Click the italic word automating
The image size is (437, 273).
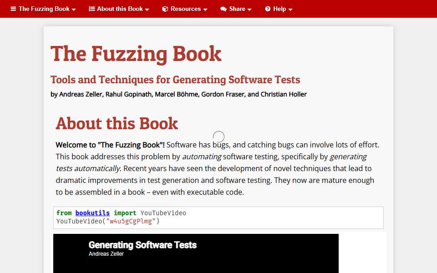[202, 157]
